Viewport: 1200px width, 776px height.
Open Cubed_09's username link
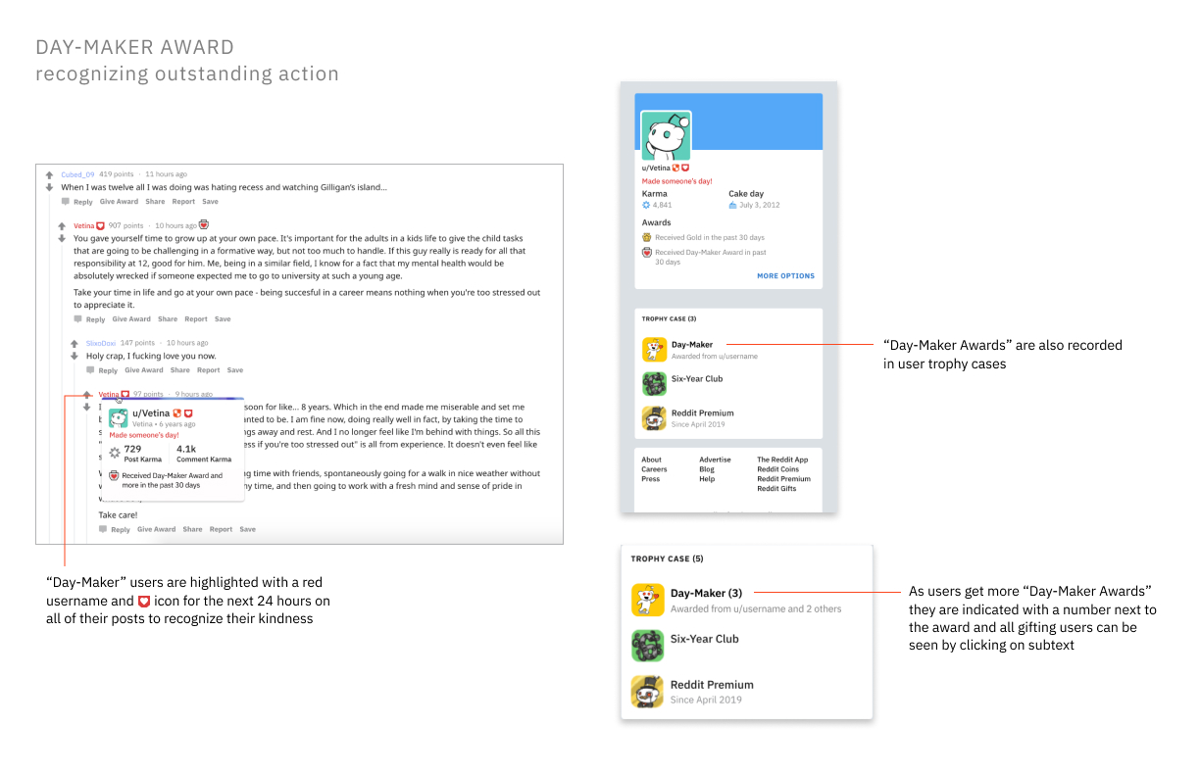tap(78, 174)
